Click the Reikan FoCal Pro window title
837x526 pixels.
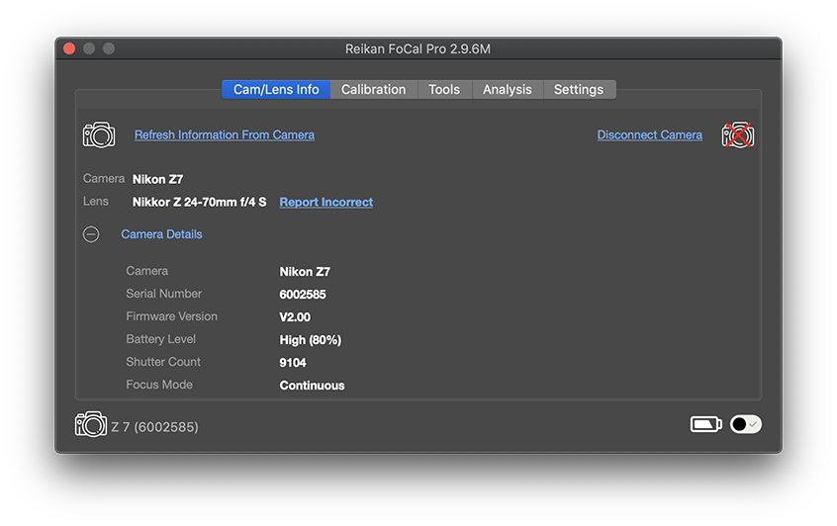point(418,49)
